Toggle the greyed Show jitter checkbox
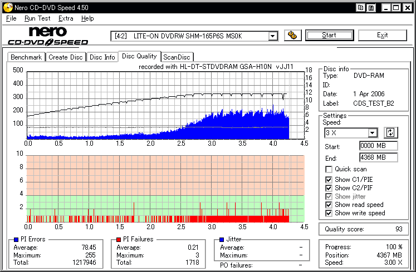416x272 pixels. [x=329, y=196]
